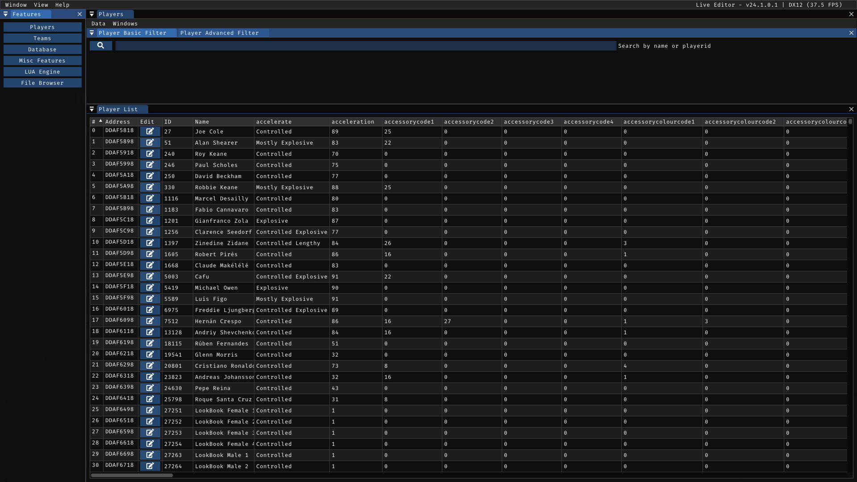Open the View menu

pyautogui.click(x=41, y=5)
